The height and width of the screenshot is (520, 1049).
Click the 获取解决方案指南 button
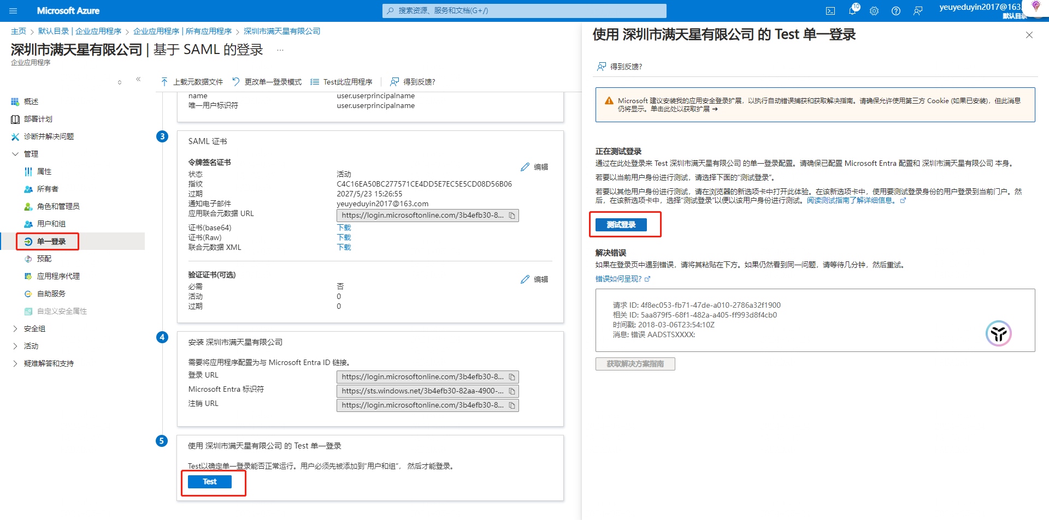tap(635, 364)
